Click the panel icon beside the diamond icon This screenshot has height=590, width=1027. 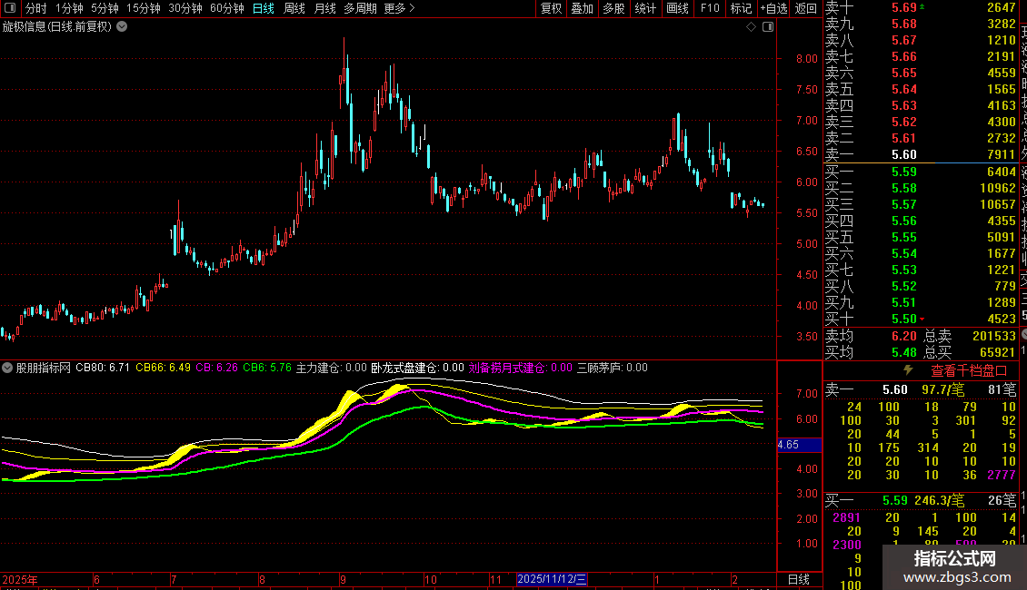pyautogui.click(x=768, y=27)
